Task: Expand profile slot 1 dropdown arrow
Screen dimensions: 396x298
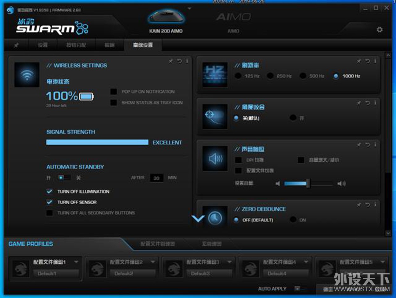Action: click(x=76, y=262)
